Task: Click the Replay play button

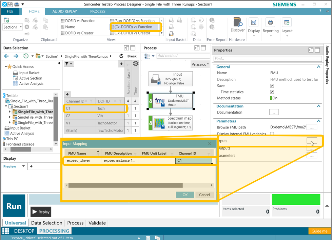Action: pyautogui.click(x=41, y=212)
